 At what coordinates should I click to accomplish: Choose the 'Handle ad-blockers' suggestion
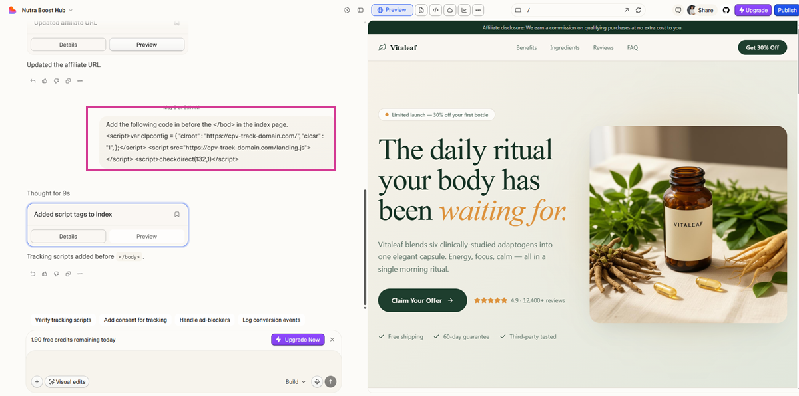[x=204, y=320]
